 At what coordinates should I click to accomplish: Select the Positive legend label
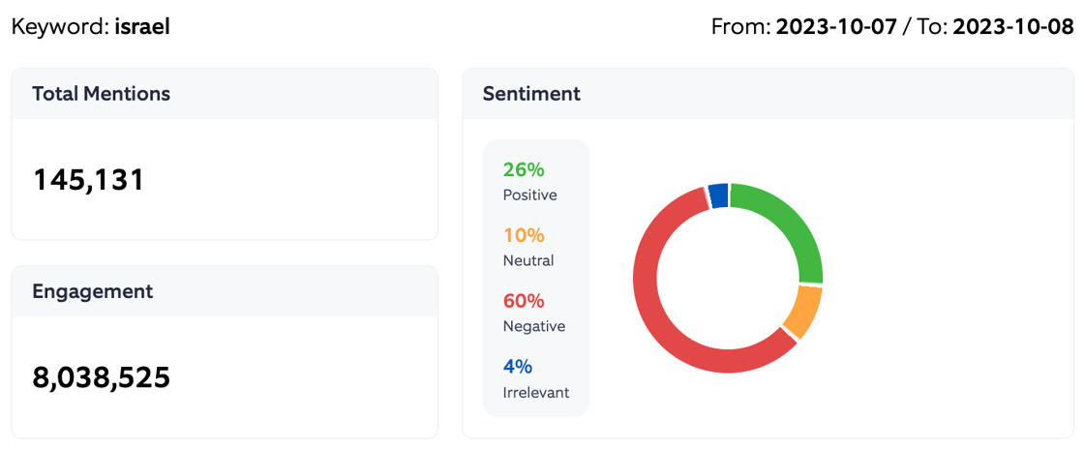click(529, 195)
